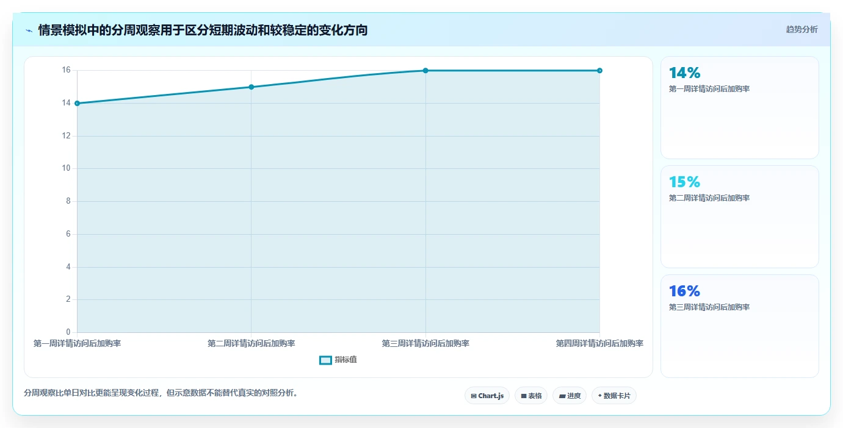
Task: Select the 数据卡片 tag chip
Action: (x=614, y=396)
